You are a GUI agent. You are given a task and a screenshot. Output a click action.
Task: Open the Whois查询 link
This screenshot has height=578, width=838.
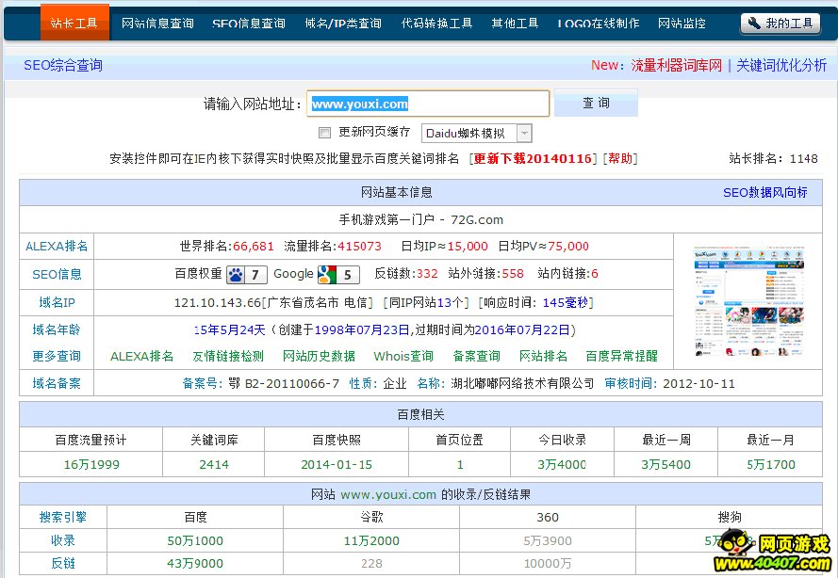(x=403, y=356)
